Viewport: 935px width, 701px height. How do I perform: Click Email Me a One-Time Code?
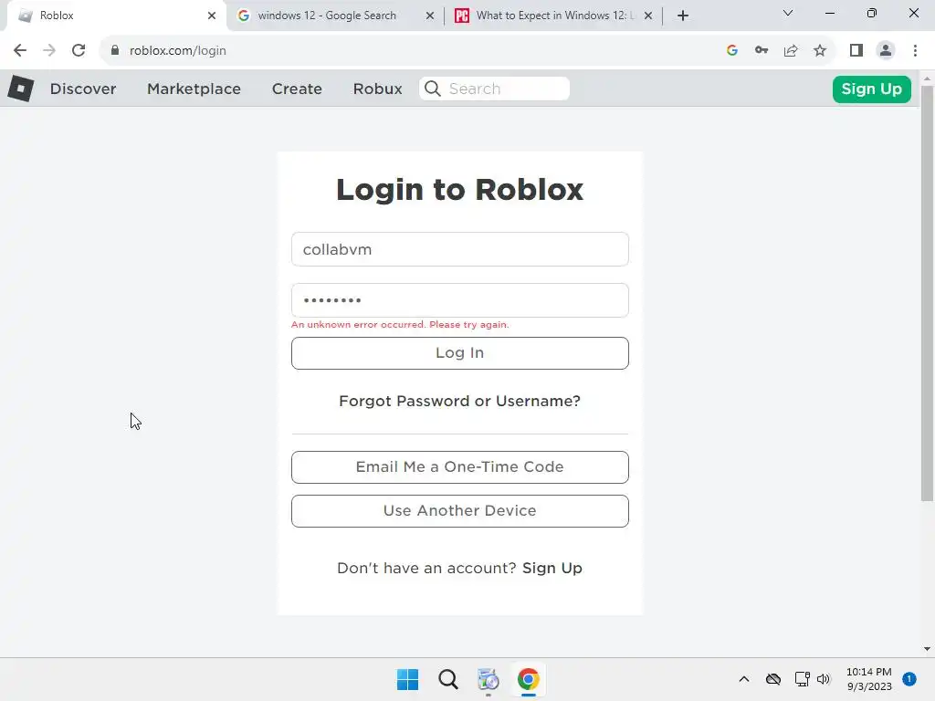(460, 466)
